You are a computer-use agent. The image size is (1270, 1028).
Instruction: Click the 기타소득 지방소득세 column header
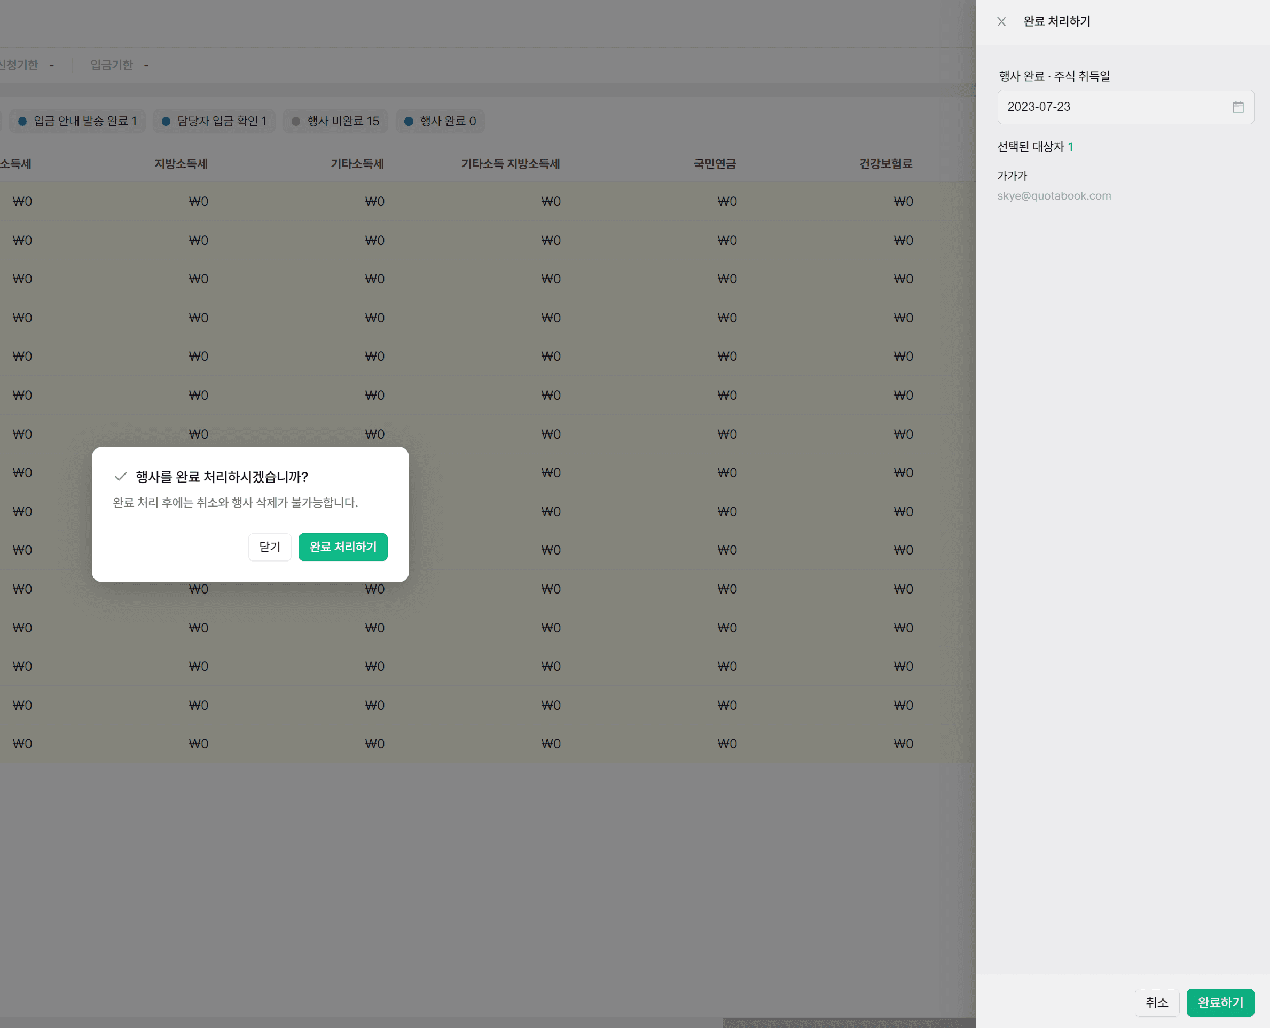point(511,164)
